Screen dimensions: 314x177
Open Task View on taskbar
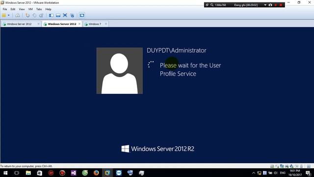tap(17, 173)
